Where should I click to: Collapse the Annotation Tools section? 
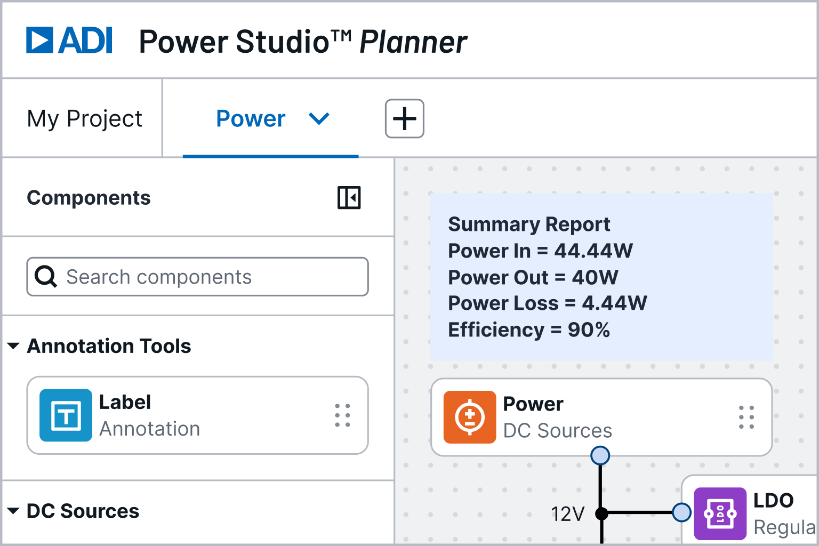13,346
